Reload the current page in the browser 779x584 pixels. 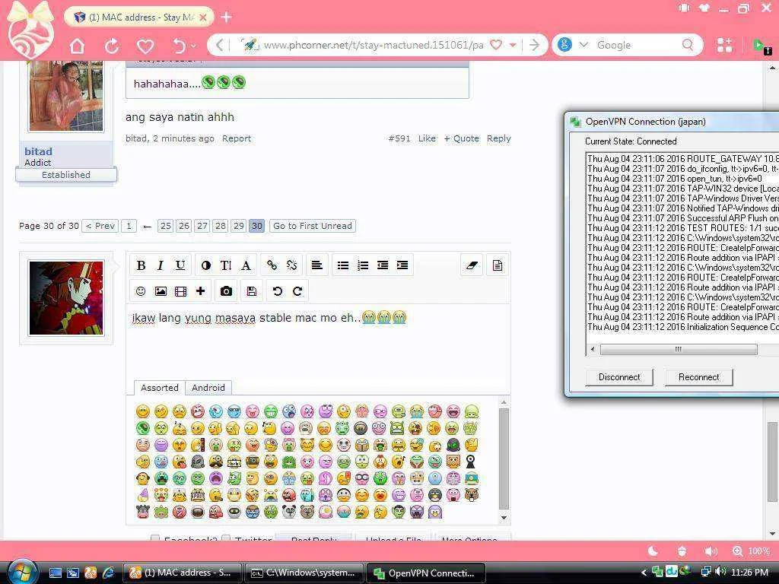tap(112, 46)
